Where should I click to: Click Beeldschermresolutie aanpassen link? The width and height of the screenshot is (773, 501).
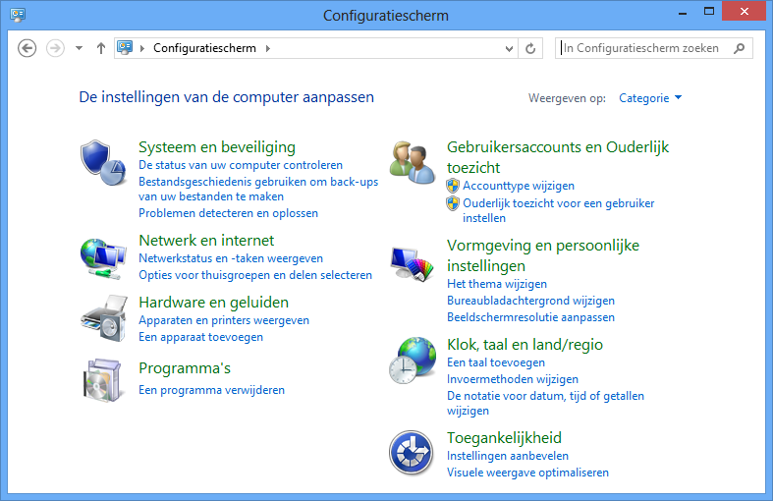[x=530, y=317]
